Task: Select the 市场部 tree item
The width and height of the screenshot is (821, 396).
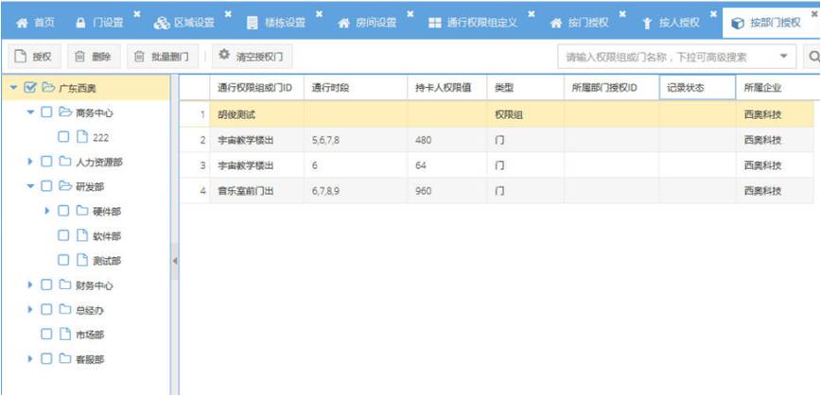Action: pyautogui.click(x=90, y=335)
